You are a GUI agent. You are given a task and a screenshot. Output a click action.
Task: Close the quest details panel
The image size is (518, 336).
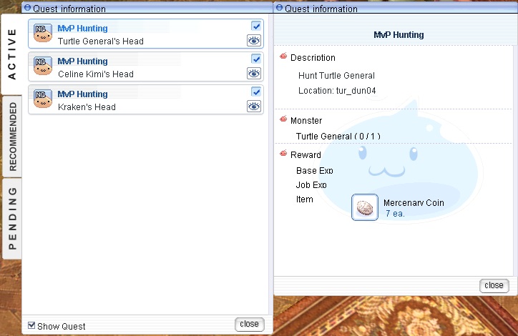494,285
